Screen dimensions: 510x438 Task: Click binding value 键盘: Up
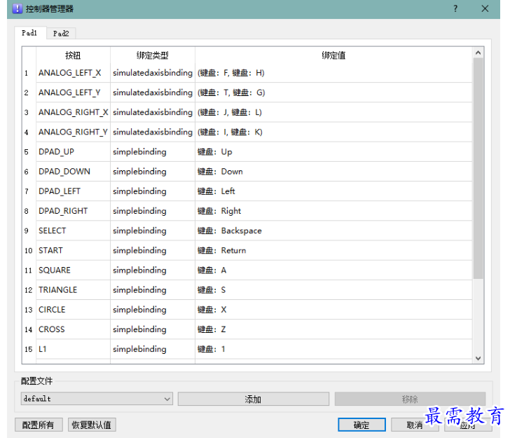333,152
